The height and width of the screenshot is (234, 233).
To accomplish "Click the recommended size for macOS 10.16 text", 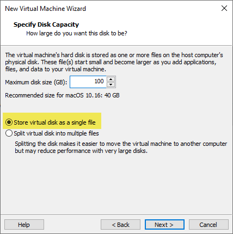I will (62, 95).
